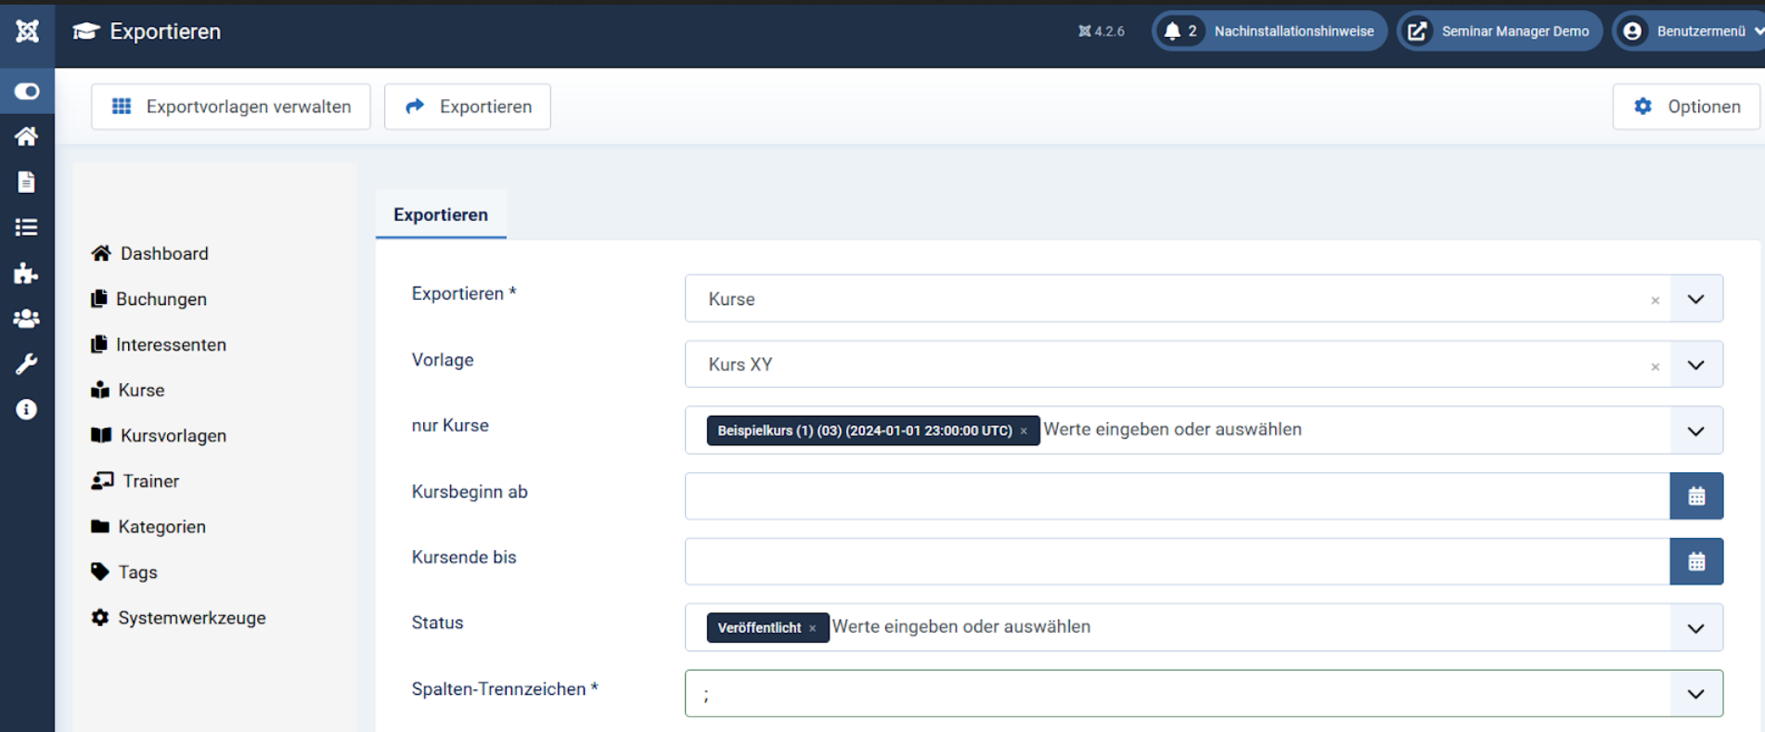Remove the Beispielkurs tag from nur Kurse

coord(1024,431)
